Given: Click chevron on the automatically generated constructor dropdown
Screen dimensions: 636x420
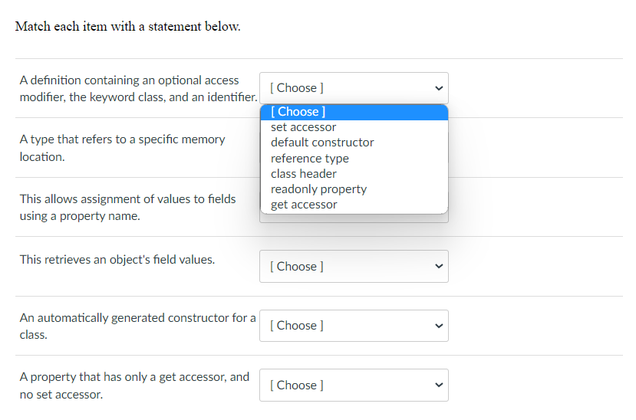Looking at the screenshot, I should [439, 326].
